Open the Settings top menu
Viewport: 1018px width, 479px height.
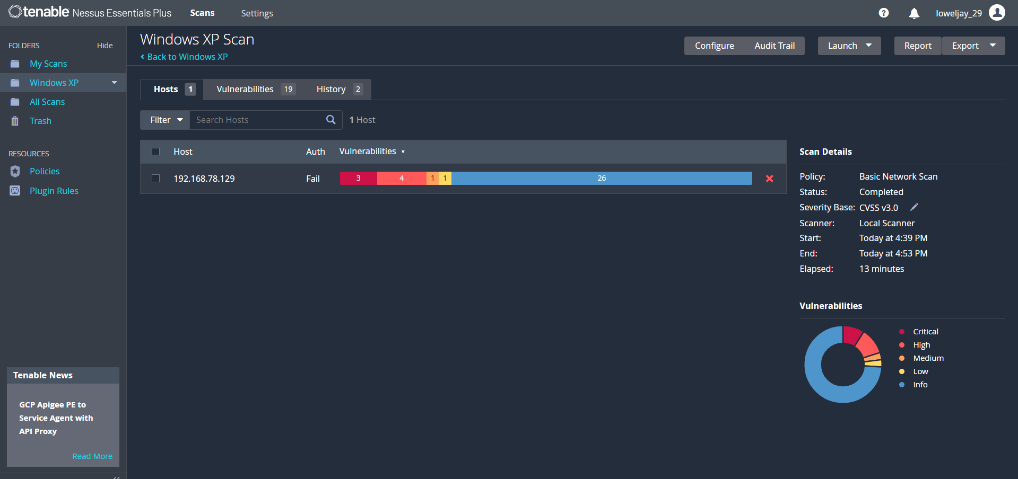pos(257,13)
